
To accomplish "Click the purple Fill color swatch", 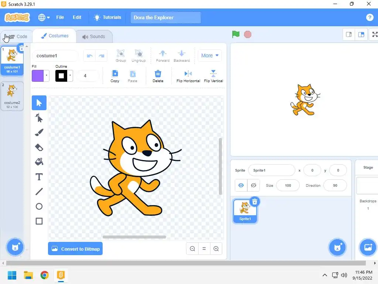I will tap(38, 75).
